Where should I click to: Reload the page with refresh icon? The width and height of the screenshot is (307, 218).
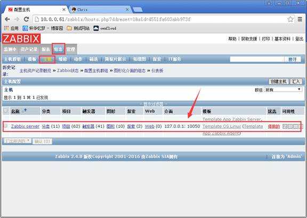(x=27, y=19)
